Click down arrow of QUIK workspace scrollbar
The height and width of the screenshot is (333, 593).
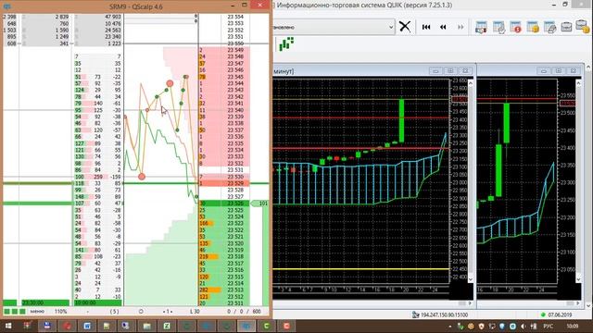(588, 305)
